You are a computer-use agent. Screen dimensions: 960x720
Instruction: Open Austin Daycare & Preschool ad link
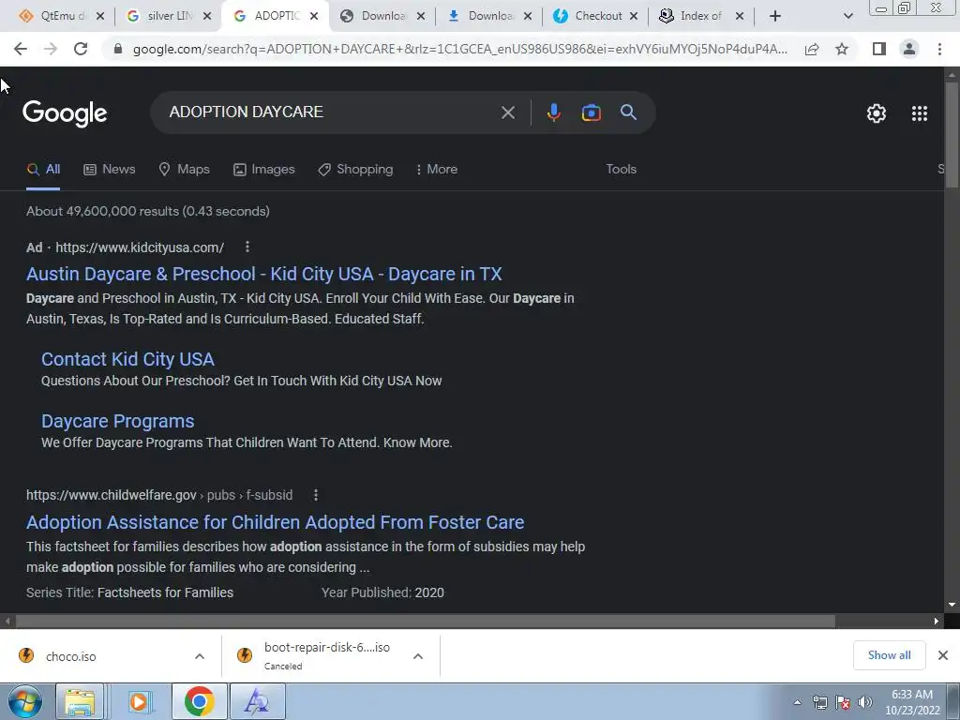(x=263, y=274)
